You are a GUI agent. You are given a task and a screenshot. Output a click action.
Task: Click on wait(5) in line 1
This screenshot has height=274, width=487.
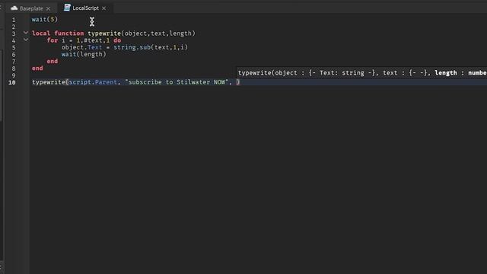pos(45,20)
